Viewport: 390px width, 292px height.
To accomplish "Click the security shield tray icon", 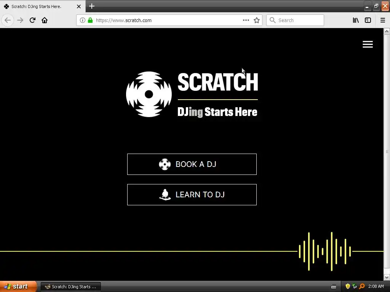I will point(348,286).
